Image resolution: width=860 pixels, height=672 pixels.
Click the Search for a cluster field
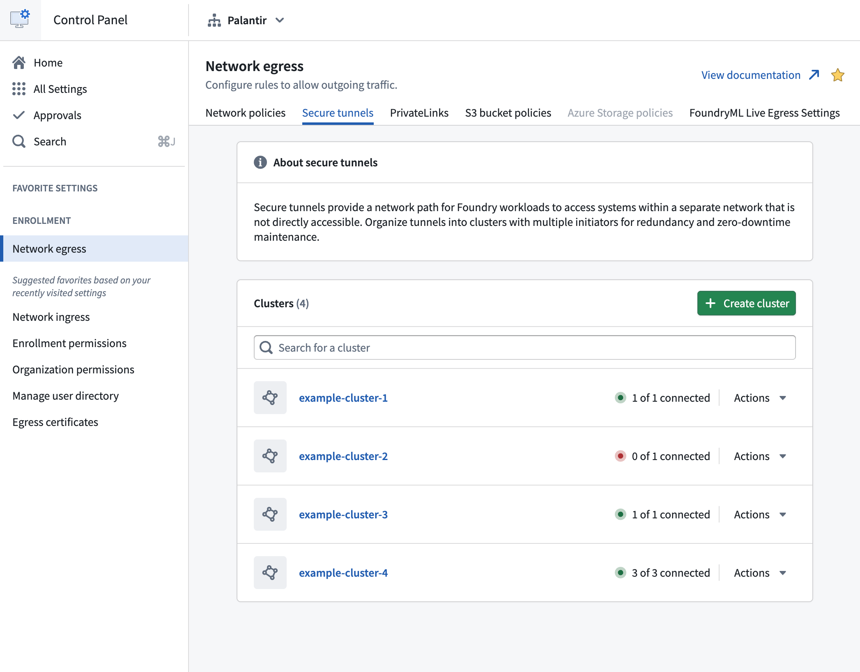coord(525,348)
